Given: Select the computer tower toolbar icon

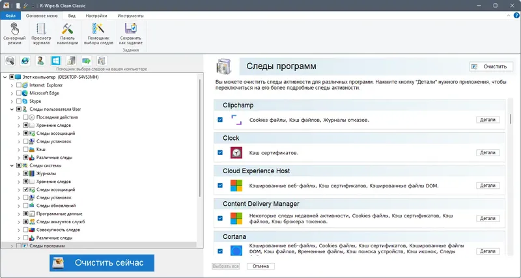Looking at the screenshot, I should pos(71,61).
